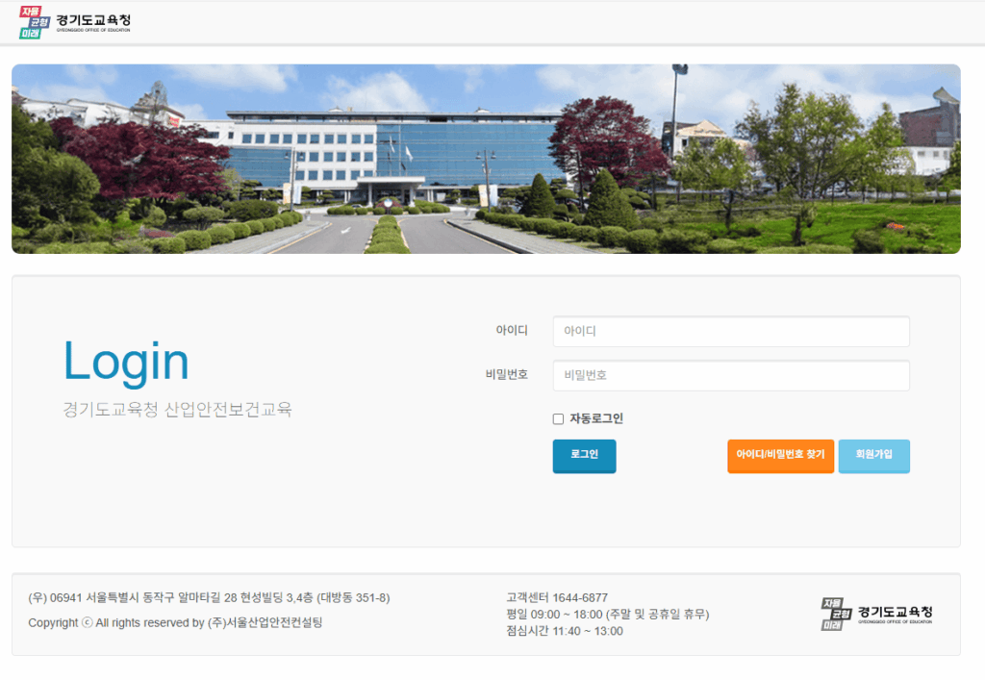Focus the 아이디 input field
This screenshot has width=985, height=680.
tap(730, 332)
